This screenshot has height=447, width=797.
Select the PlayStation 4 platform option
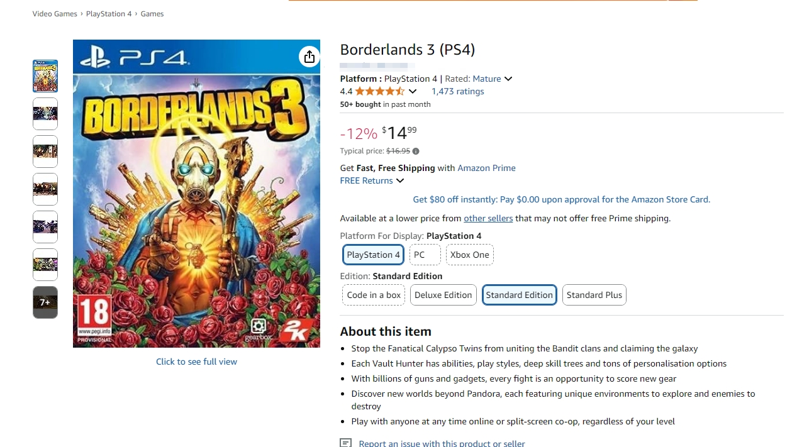[373, 255]
